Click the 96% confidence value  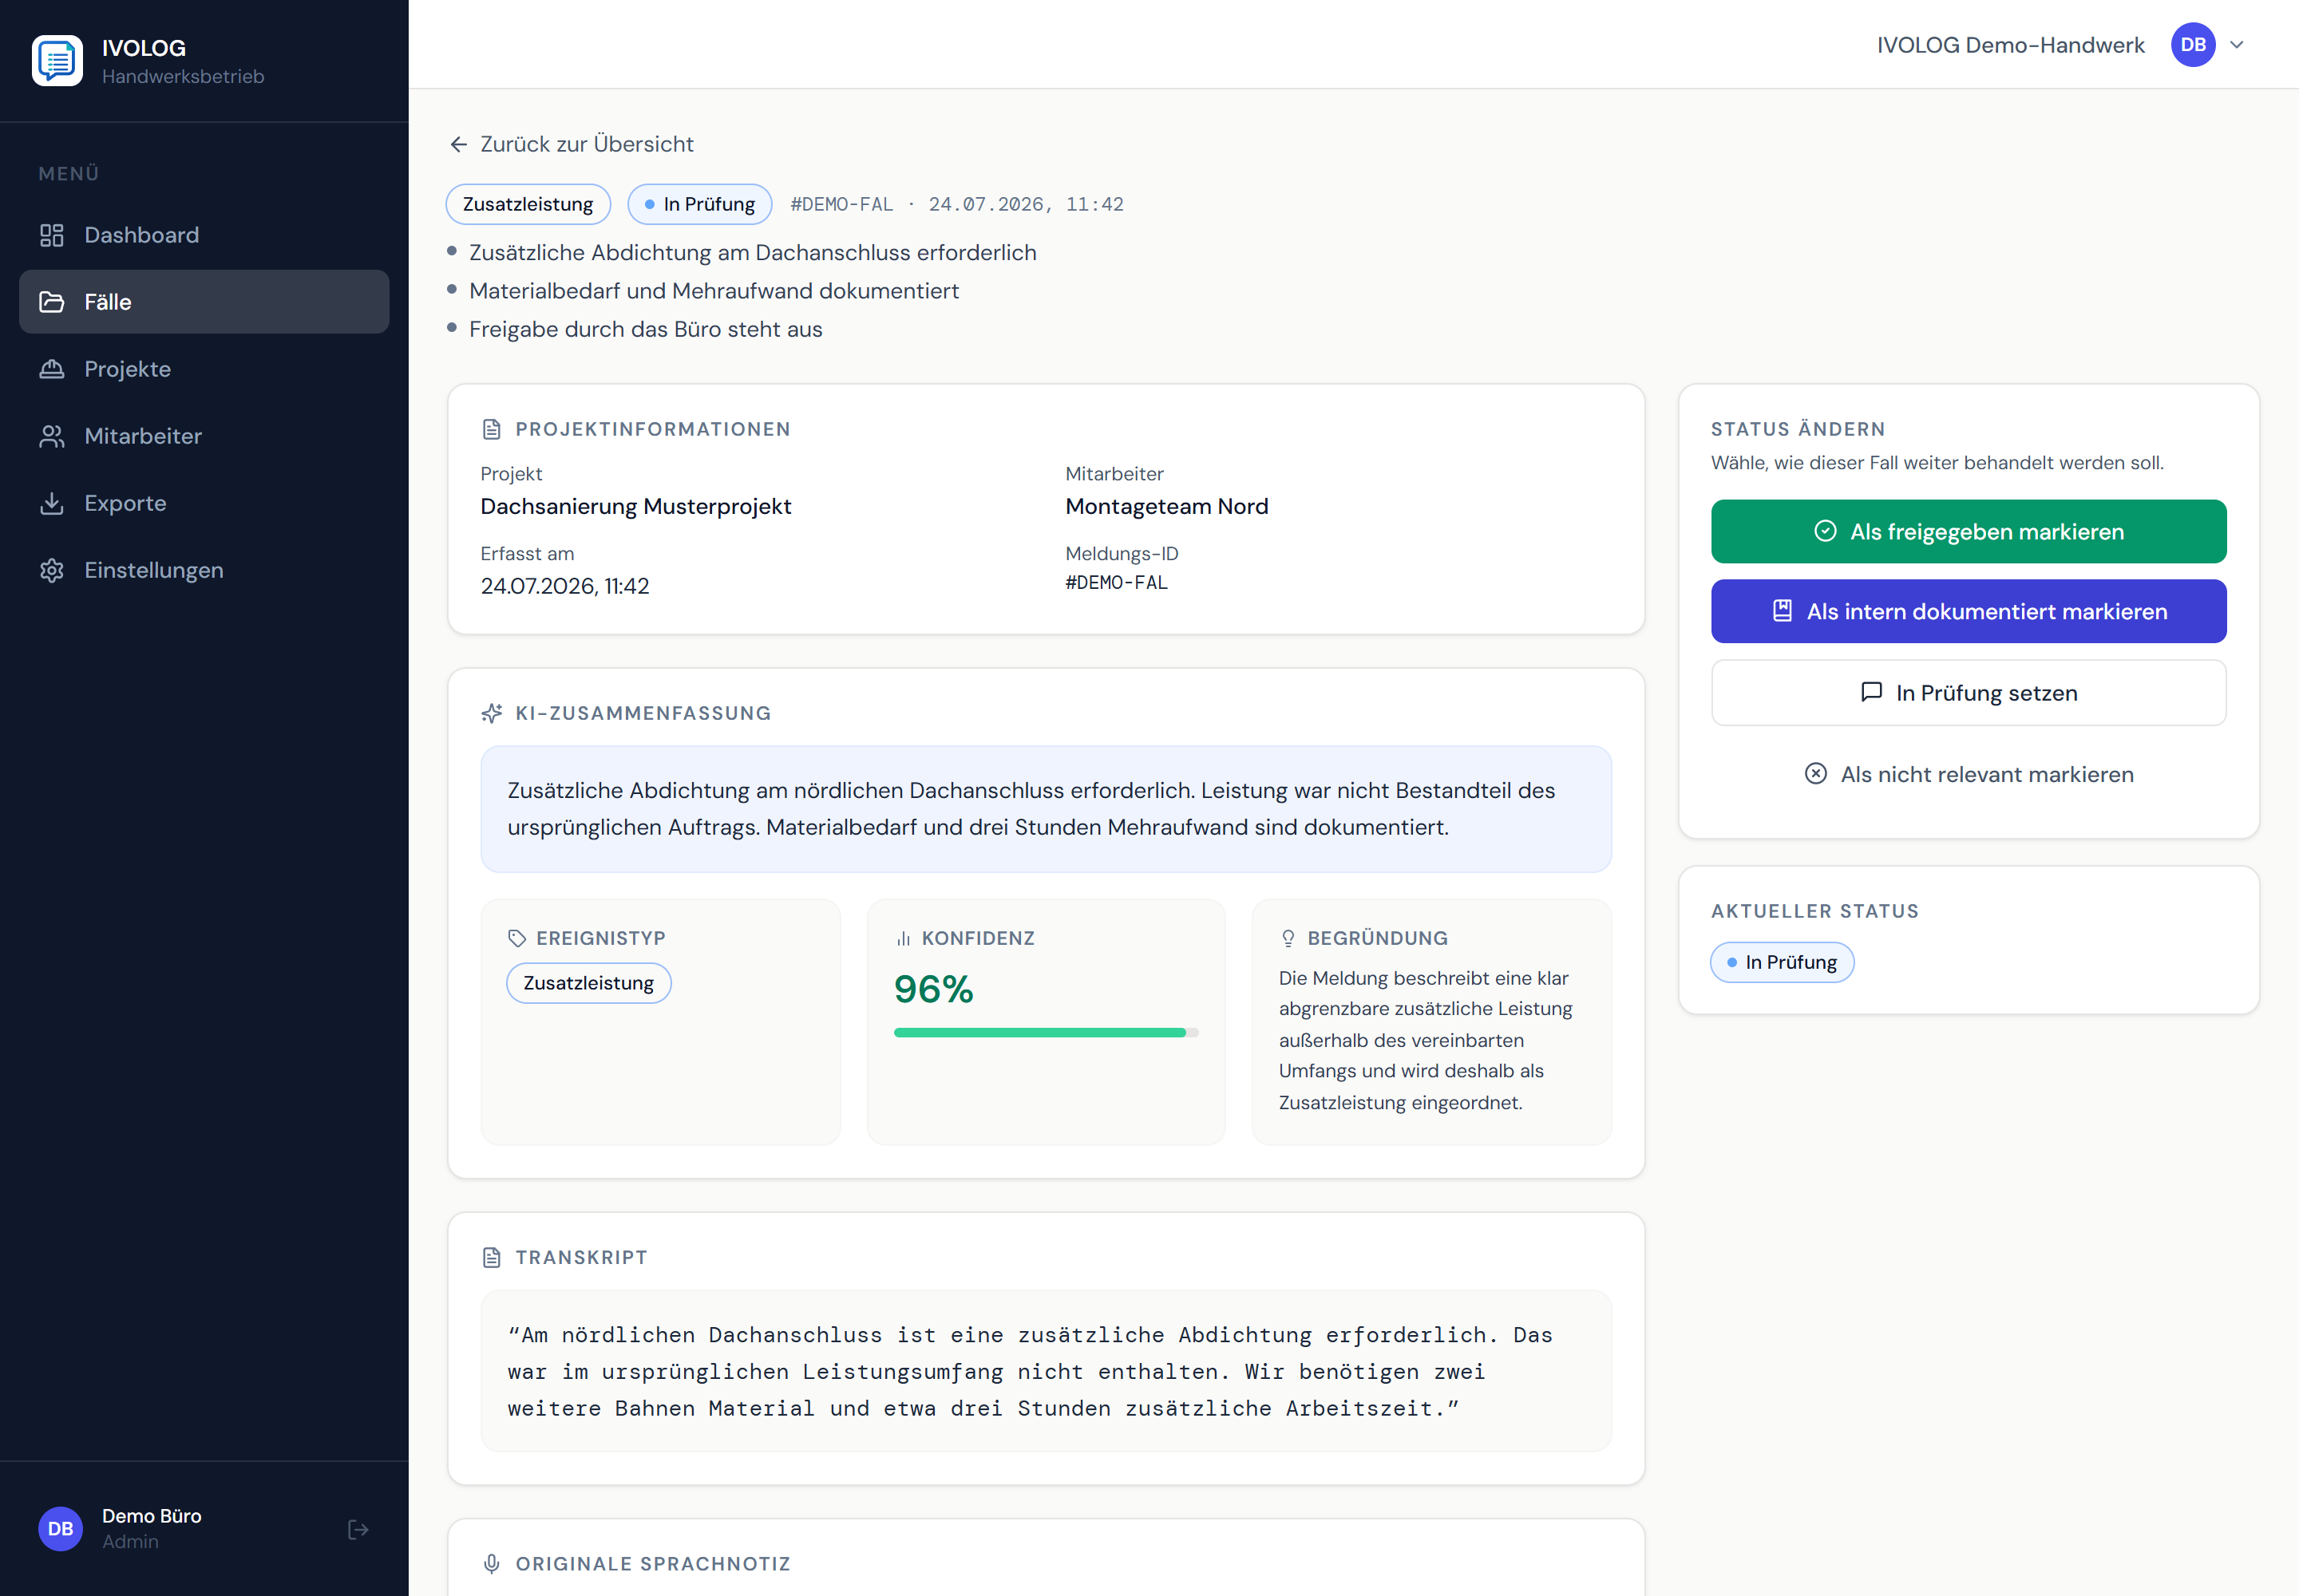tap(932, 989)
